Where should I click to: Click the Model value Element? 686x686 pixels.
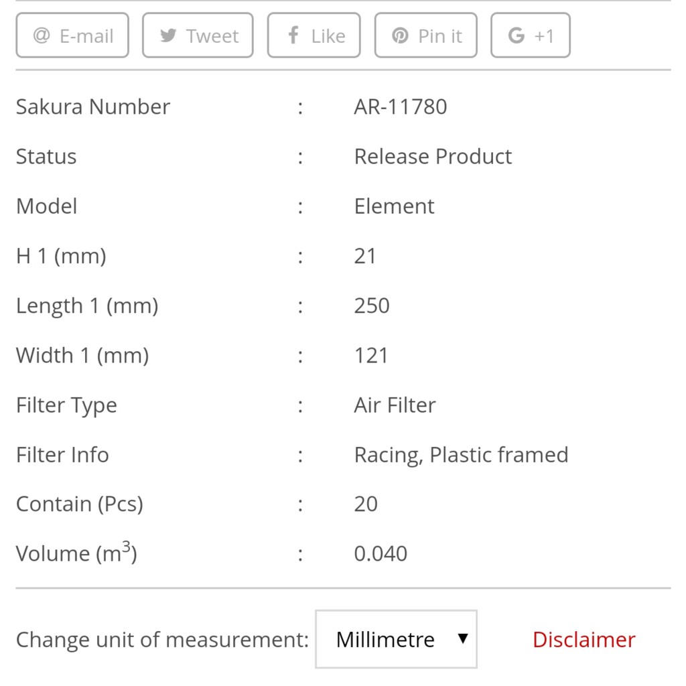click(x=394, y=206)
